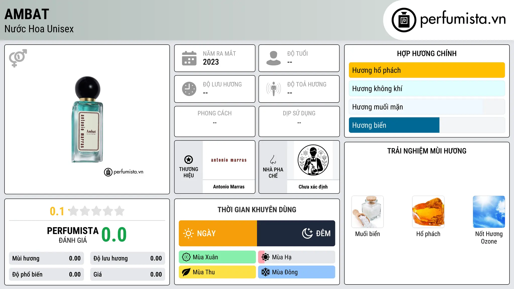Choose the Mùa Thu season bar

(x=217, y=272)
